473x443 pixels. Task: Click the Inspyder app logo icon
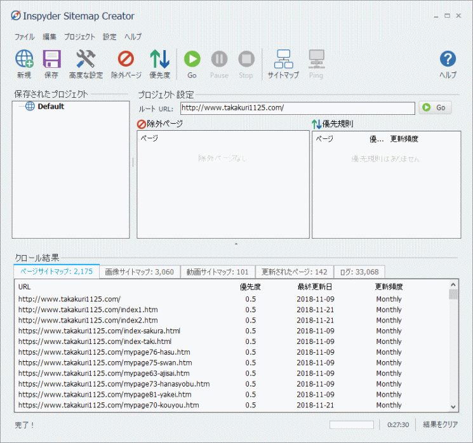click(16, 15)
